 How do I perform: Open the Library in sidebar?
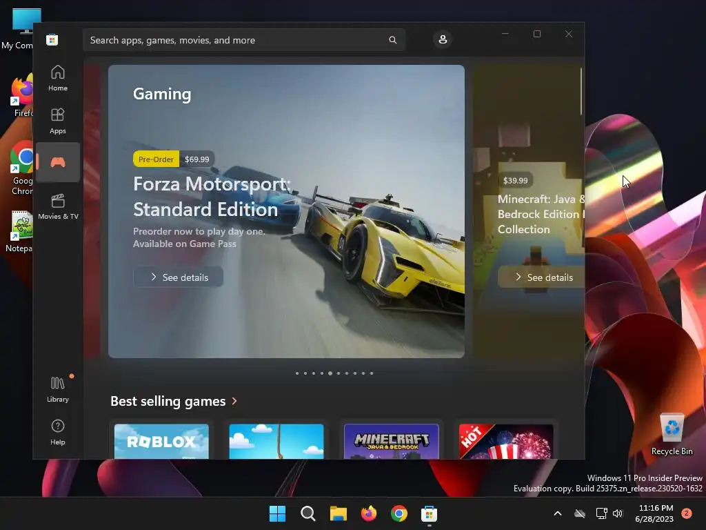(58, 389)
